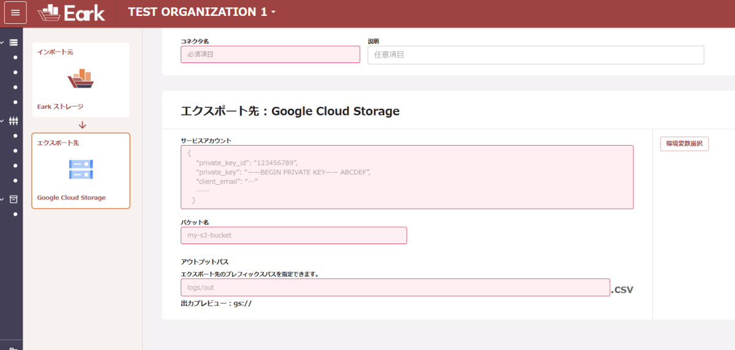Select the Google Cloud Storage export card
Image resolution: width=735 pixels, height=350 pixels.
[x=81, y=171]
